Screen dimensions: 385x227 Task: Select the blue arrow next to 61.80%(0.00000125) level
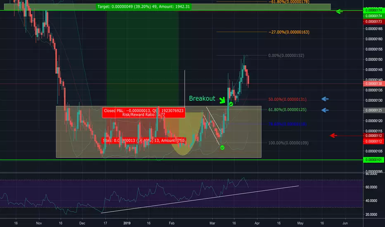pyautogui.click(x=325, y=110)
